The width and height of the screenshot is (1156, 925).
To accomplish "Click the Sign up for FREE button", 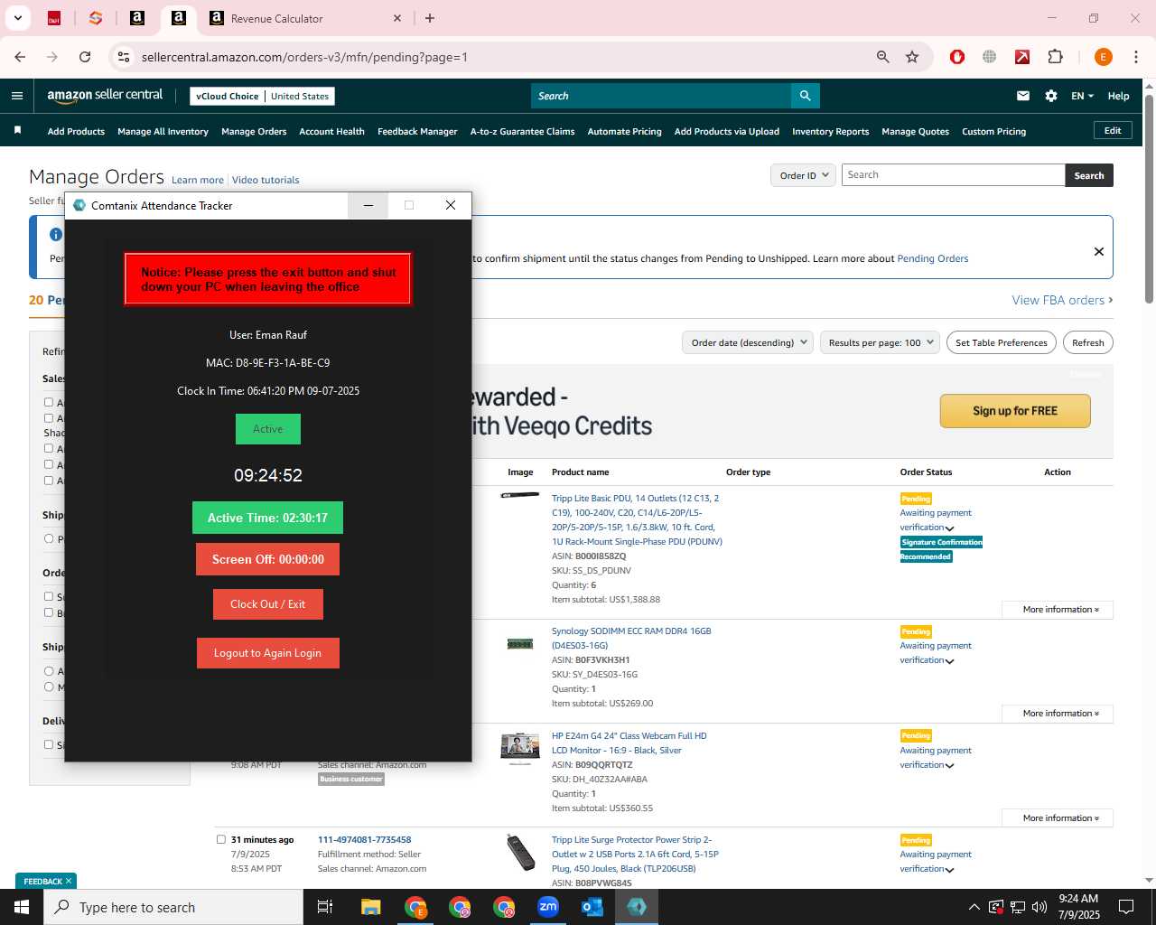I will coord(1015,411).
